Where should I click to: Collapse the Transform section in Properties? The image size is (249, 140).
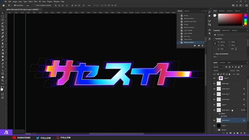click(x=214, y=39)
